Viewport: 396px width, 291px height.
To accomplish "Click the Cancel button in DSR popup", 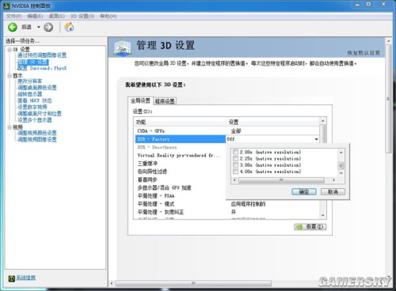I will [333, 191].
